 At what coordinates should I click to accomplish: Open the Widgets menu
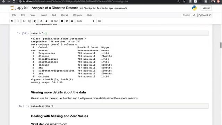pyautogui.click(x=77, y=15)
